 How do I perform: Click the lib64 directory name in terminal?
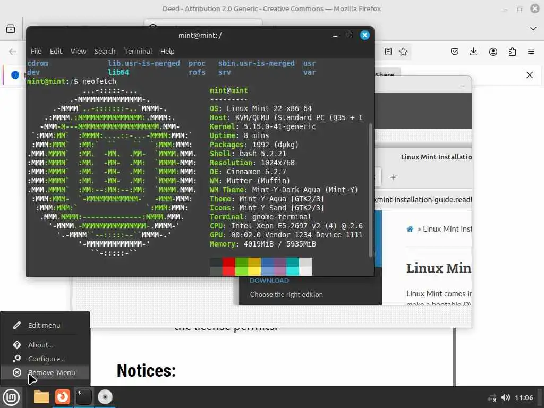(118, 72)
